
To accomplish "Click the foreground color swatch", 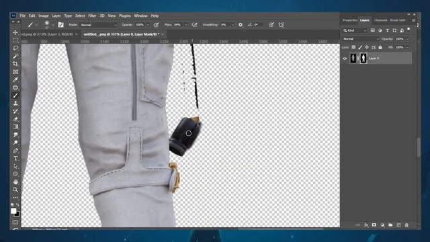I will point(13,211).
